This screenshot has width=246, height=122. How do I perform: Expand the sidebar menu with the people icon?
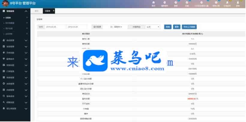(x=15, y=40)
